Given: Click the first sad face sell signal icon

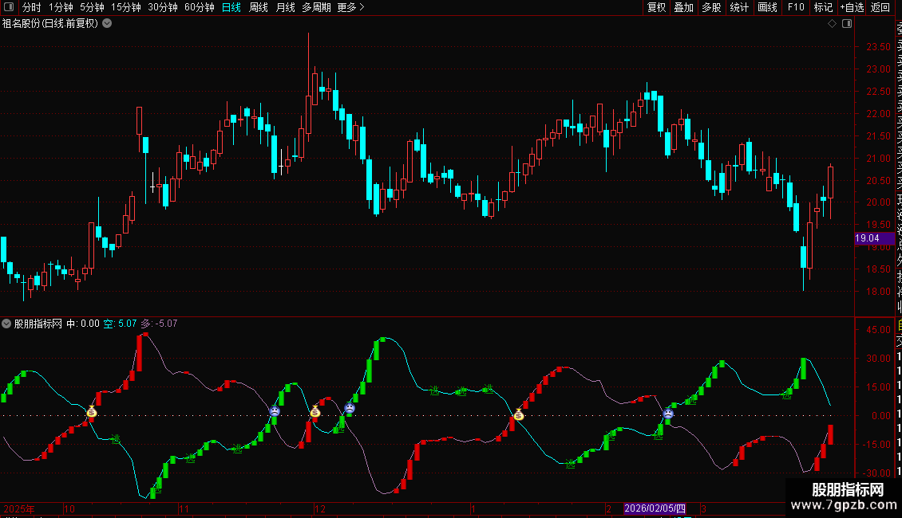Looking at the screenshot, I should (275, 411).
